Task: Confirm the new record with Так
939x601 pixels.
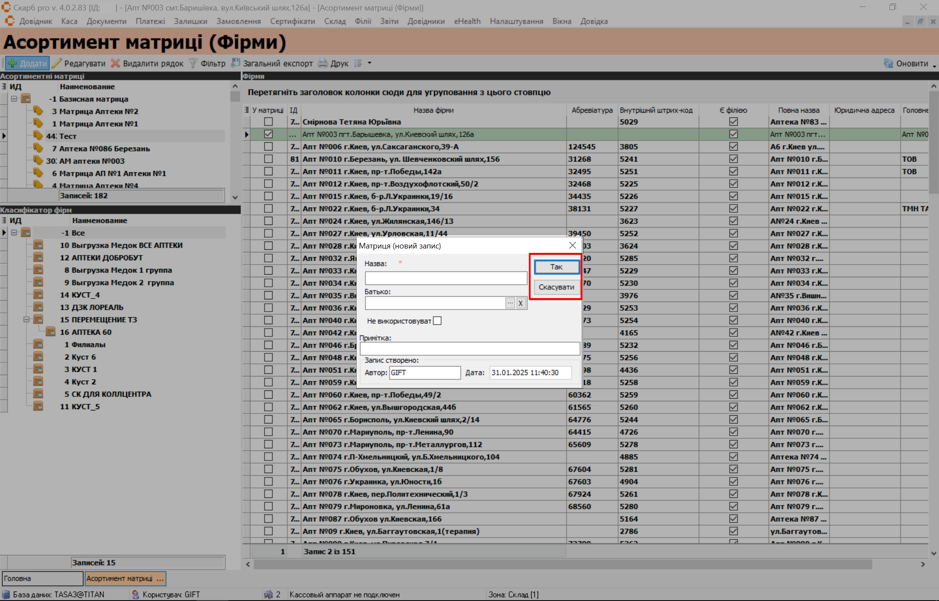Action: pyautogui.click(x=556, y=267)
